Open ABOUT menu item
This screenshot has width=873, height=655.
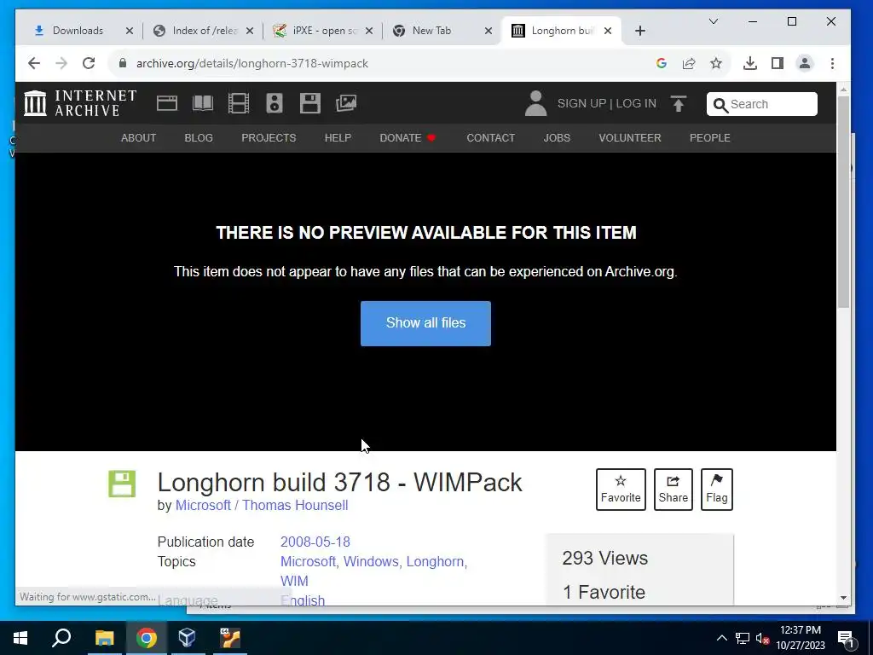point(139,137)
